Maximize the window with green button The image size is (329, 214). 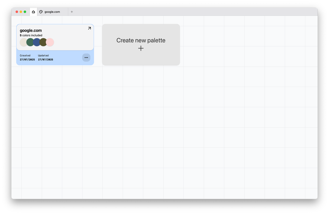pyautogui.click(x=25, y=12)
